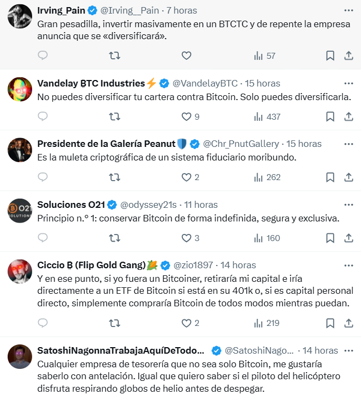Repost the Ciccio B tweet
This screenshot has height=401, width=361.
click(114, 323)
